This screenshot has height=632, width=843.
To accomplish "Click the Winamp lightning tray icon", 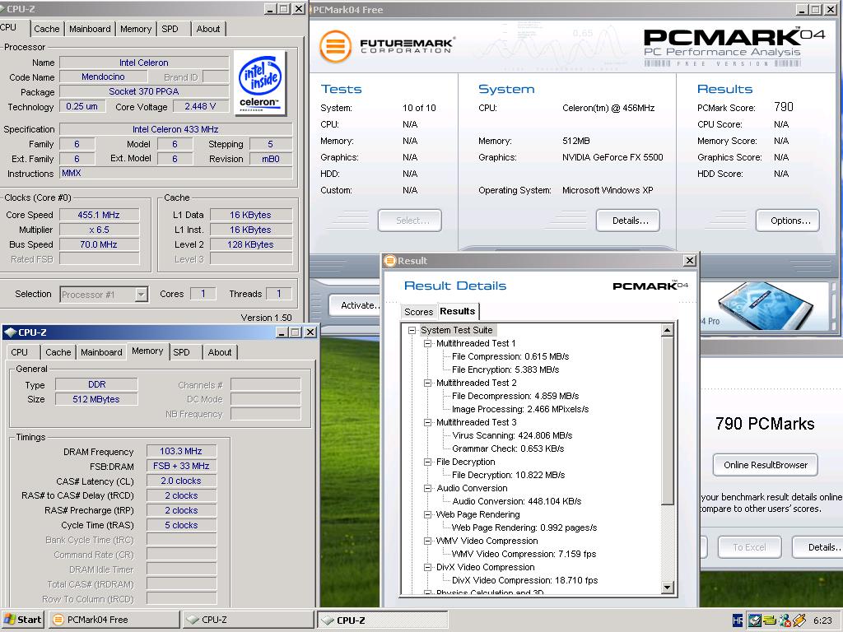I will (x=799, y=620).
